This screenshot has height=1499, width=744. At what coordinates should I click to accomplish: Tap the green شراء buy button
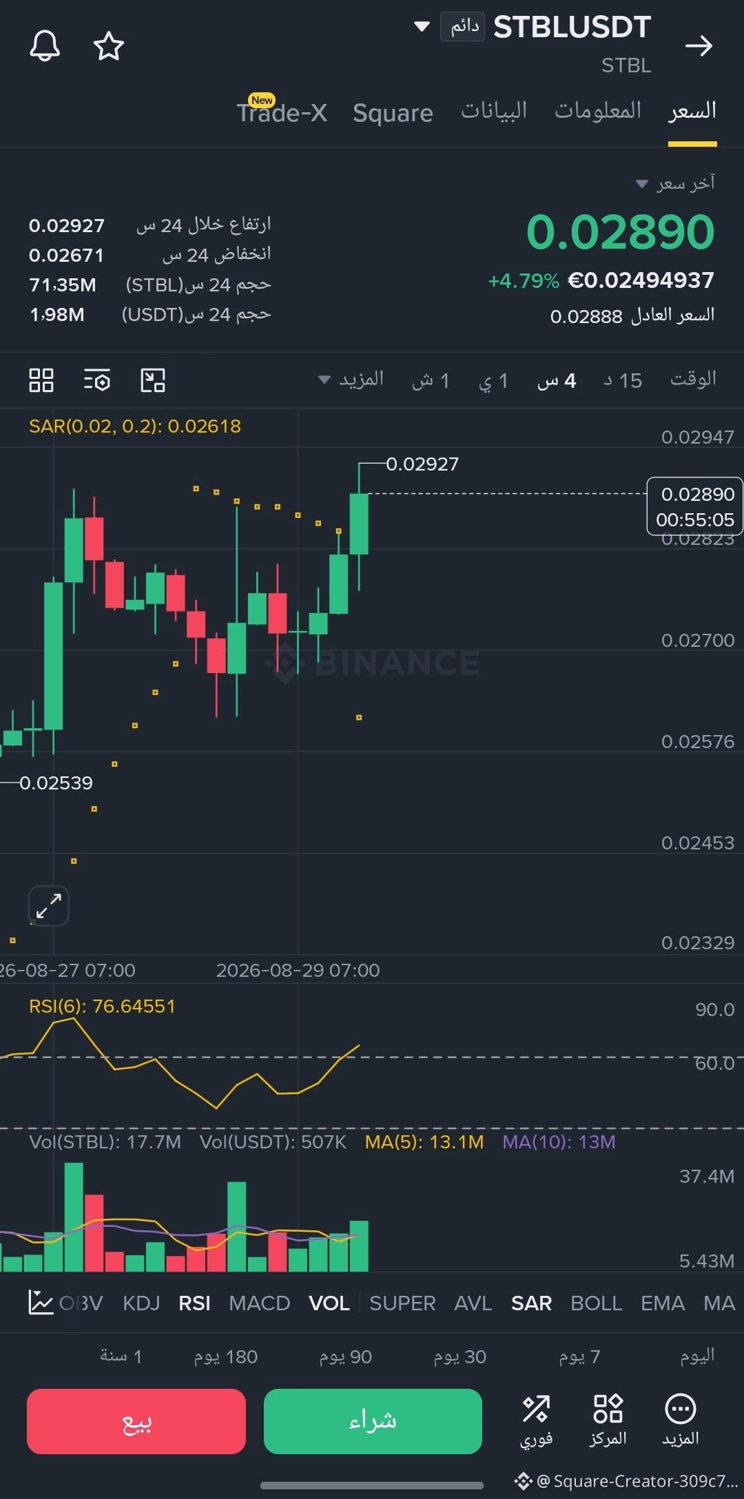(373, 1421)
